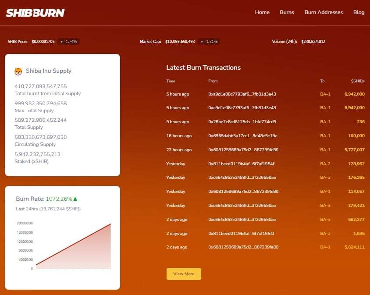Open the 0x811beed0119b4af address in the 1,045 row
Screen dimensions: 370x295
point(241,233)
